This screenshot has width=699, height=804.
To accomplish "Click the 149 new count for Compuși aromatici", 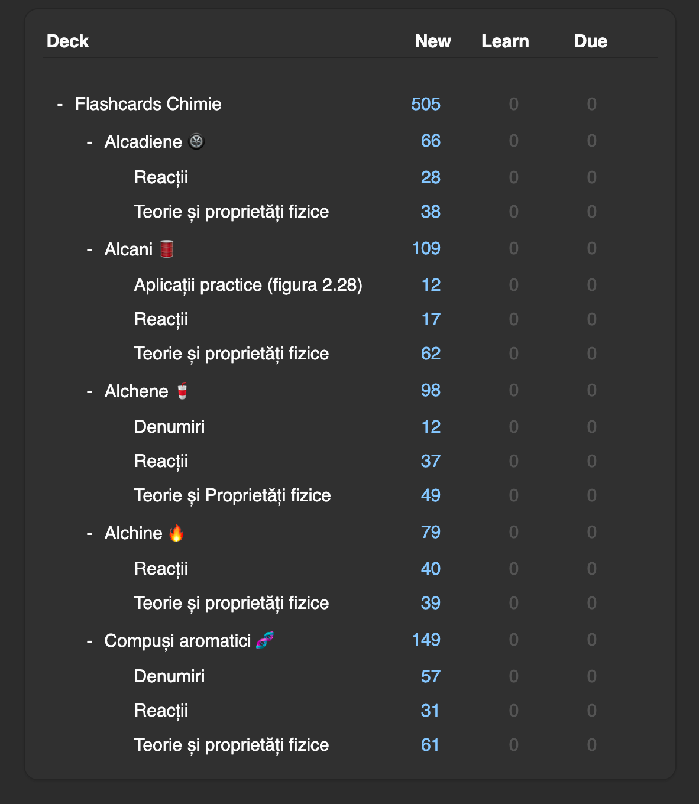I will click(426, 640).
